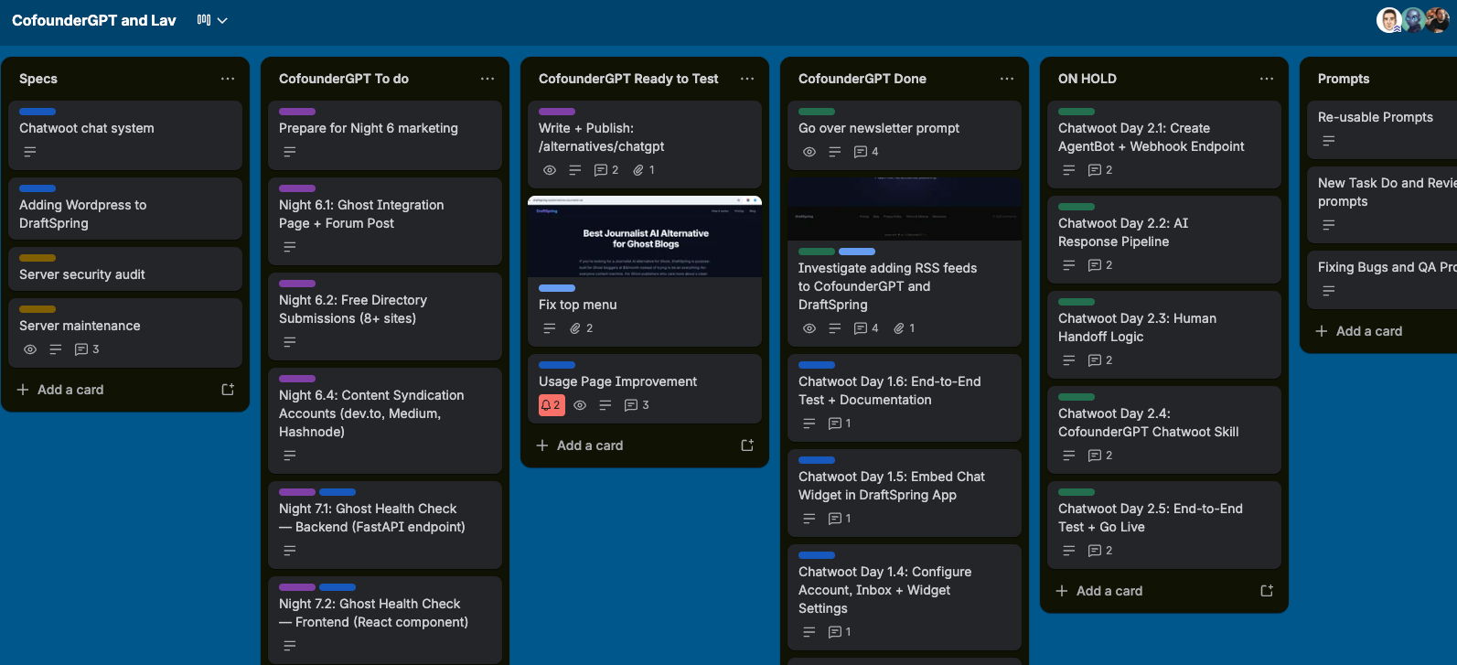The width and height of the screenshot is (1457, 665).
Task: Click description icon on Fix top menu card
Action: pos(550,328)
